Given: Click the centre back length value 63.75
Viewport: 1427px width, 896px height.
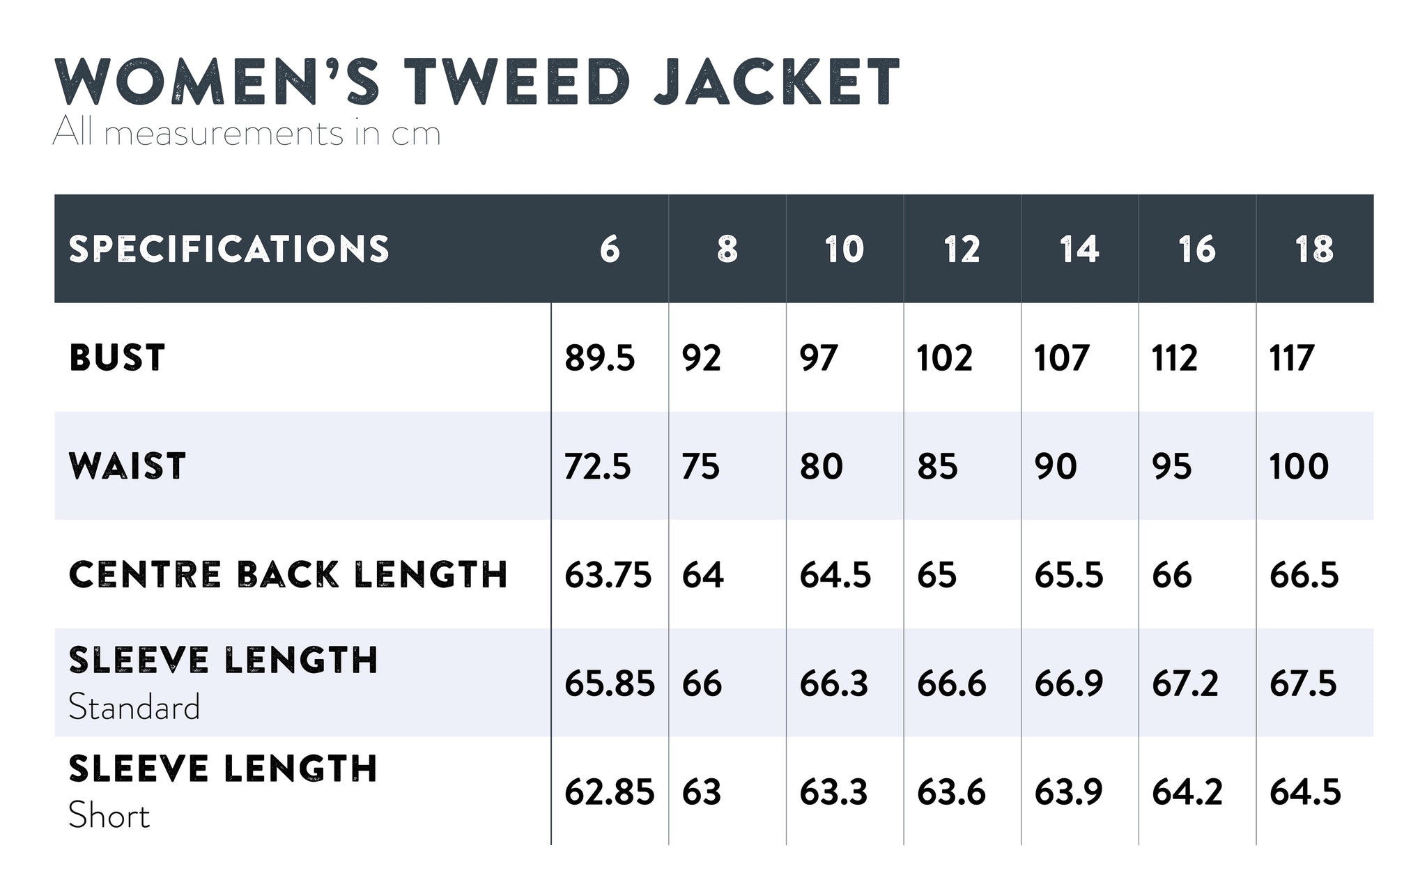Looking at the screenshot, I should 608,576.
